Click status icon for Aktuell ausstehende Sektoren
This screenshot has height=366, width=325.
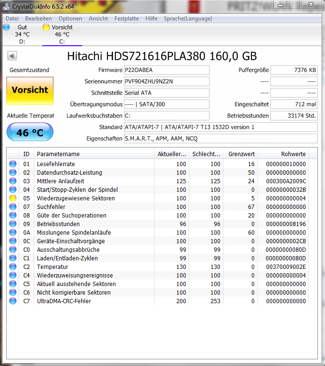13,284
